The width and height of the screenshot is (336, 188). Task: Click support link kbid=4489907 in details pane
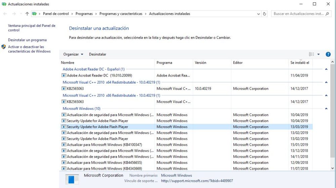(x=197, y=181)
